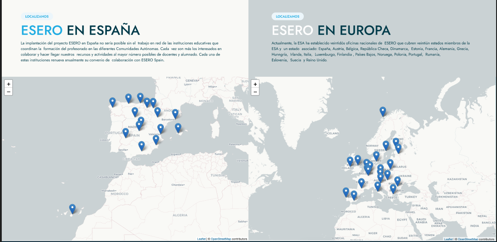Select the Romania marker below Ukraine label
497x242 pixels.
pos(397,181)
